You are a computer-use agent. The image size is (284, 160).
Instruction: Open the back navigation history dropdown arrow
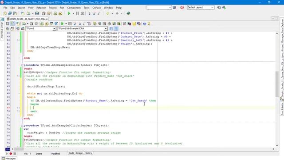click(112, 13)
